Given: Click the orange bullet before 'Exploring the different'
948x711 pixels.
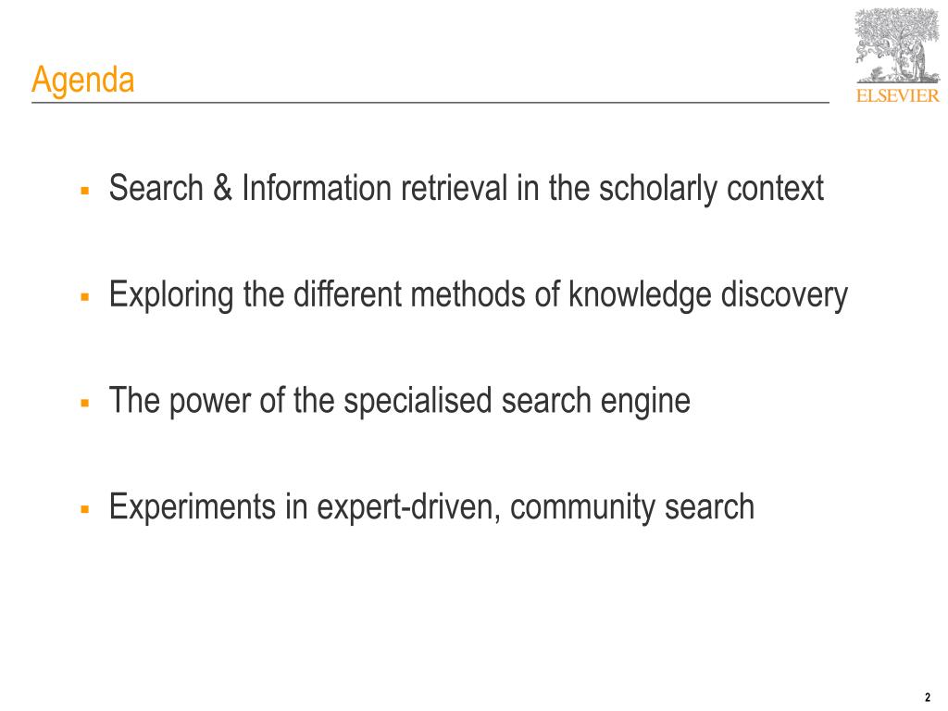Looking at the screenshot, I should (84, 297).
